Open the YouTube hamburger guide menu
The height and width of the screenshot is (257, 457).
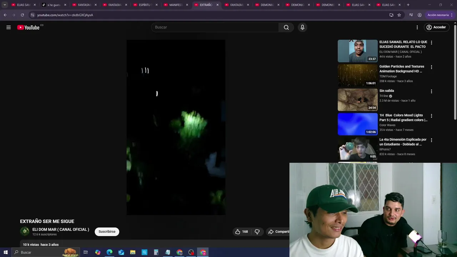click(9, 27)
